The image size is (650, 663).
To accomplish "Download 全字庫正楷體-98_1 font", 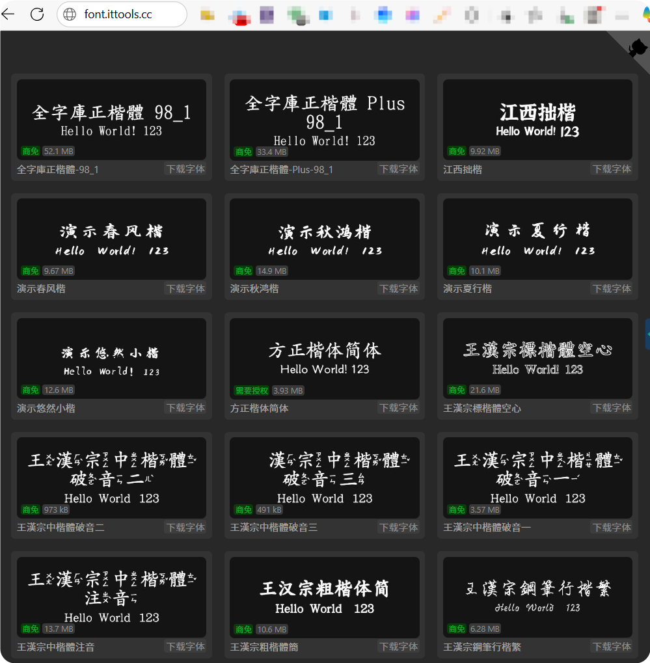I will [185, 169].
